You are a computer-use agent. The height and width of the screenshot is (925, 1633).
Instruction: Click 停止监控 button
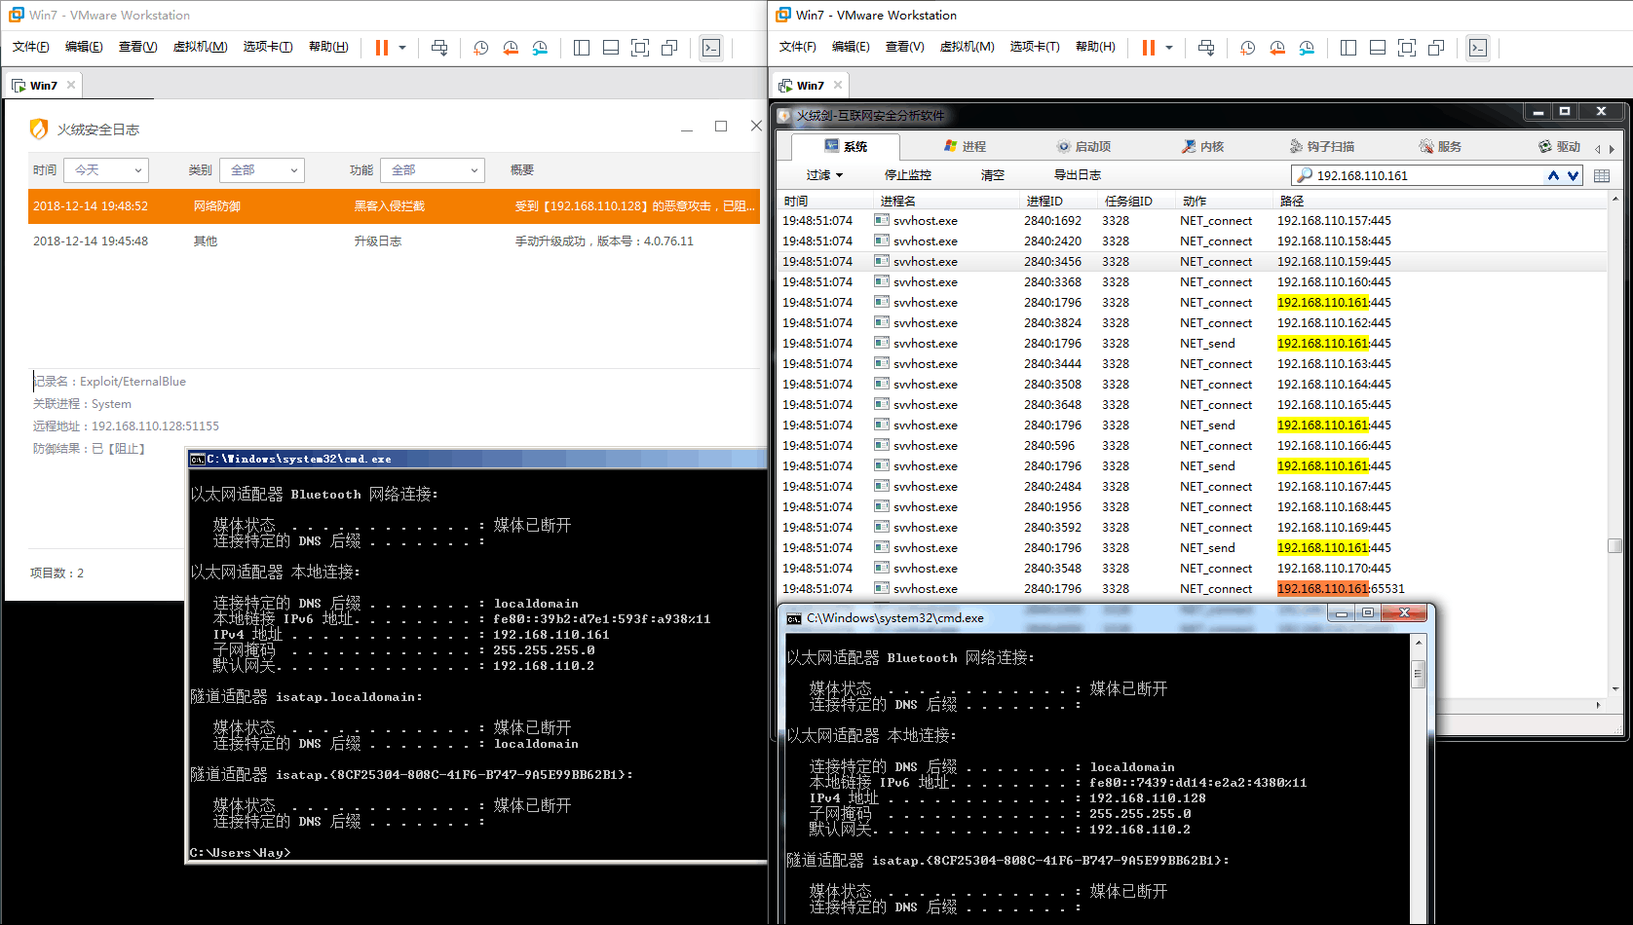coord(908,175)
